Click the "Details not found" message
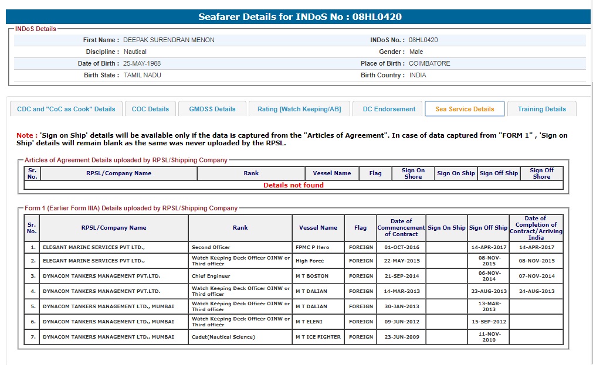This screenshot has height=365, width=593. pos(293,185)
